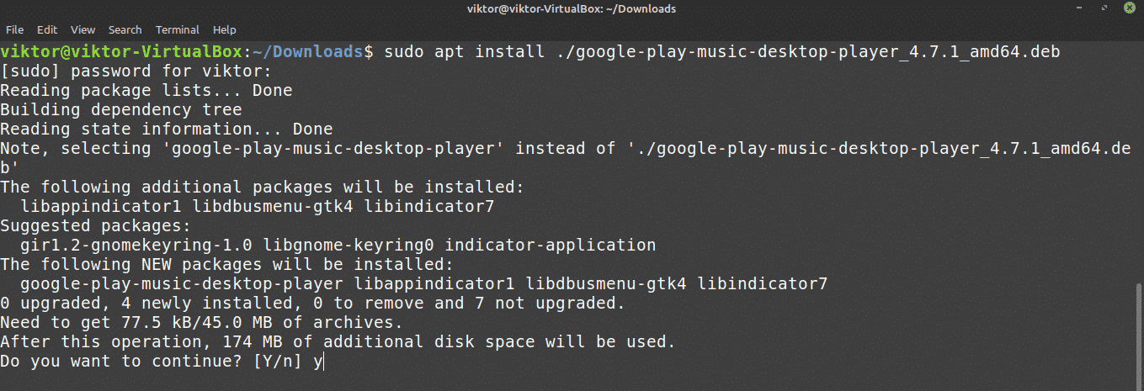Screen dimensions: 1144x391
Task: Click the "Building dependency tree" line
Action: 121,109
